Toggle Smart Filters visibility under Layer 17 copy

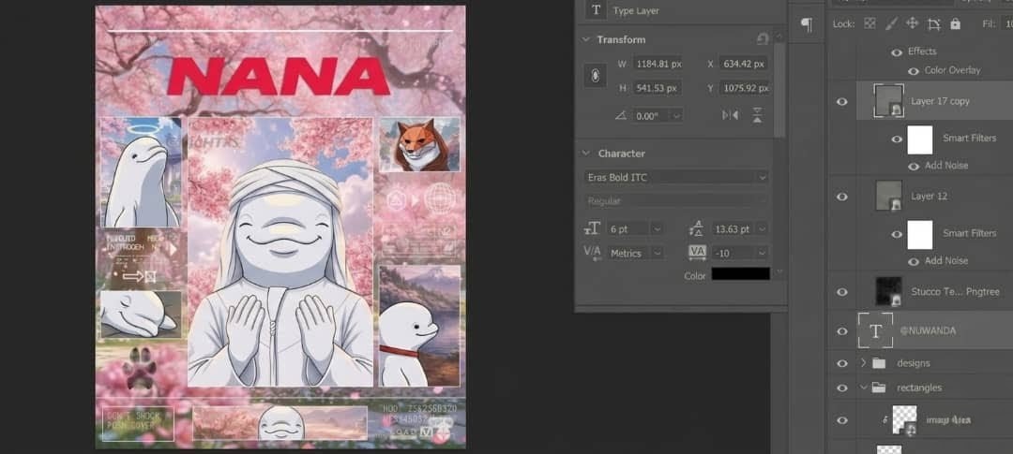point(896,139)
